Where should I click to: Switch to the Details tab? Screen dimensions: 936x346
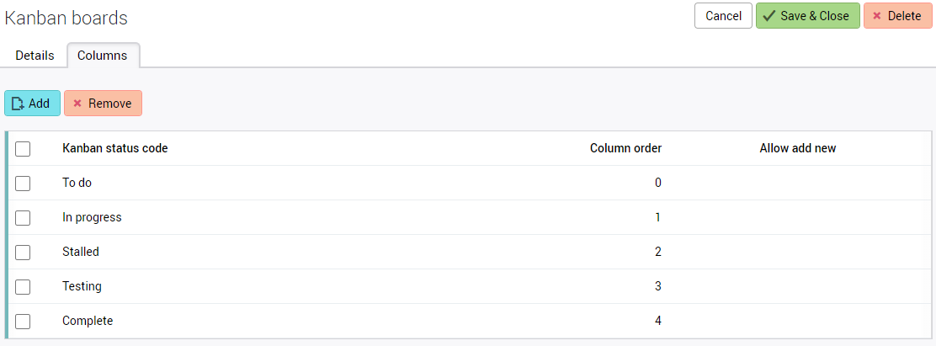click(35, 56)
